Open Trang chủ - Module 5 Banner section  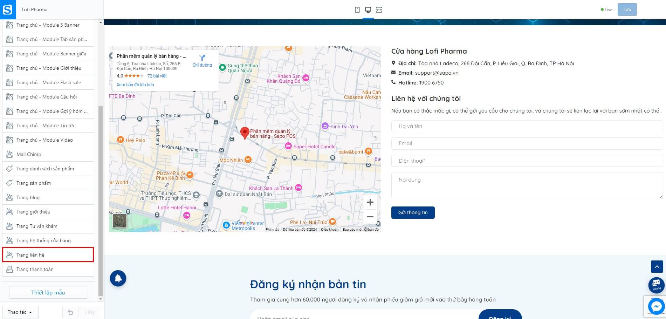(48, 25)
